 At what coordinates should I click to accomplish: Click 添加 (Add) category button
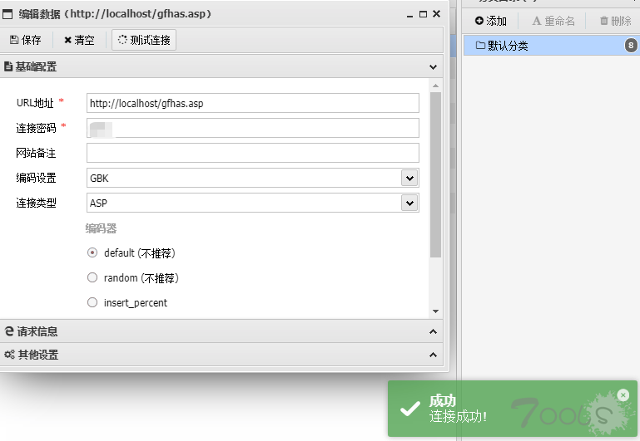(x=491, y=21)
